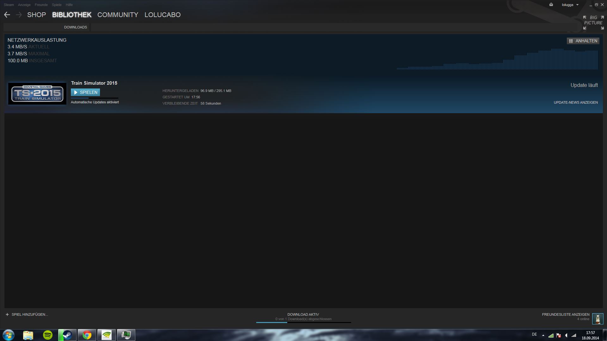Open the Steam inbox envelope icon
The width and height of the screenshot is (607, 341).
(x=551, y=5)
